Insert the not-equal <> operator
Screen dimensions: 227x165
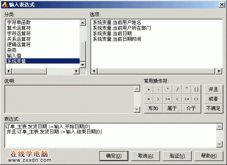(x=196, y=99)
